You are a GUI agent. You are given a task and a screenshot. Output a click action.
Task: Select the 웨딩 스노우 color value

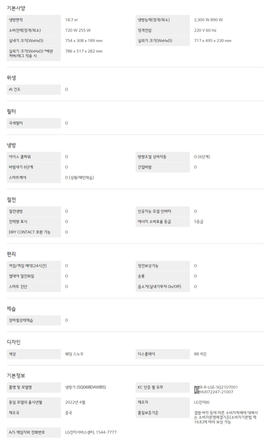(74, 354)
